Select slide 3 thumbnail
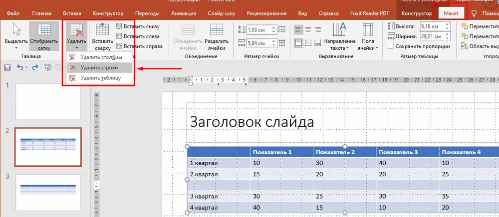 pos(48,192)
